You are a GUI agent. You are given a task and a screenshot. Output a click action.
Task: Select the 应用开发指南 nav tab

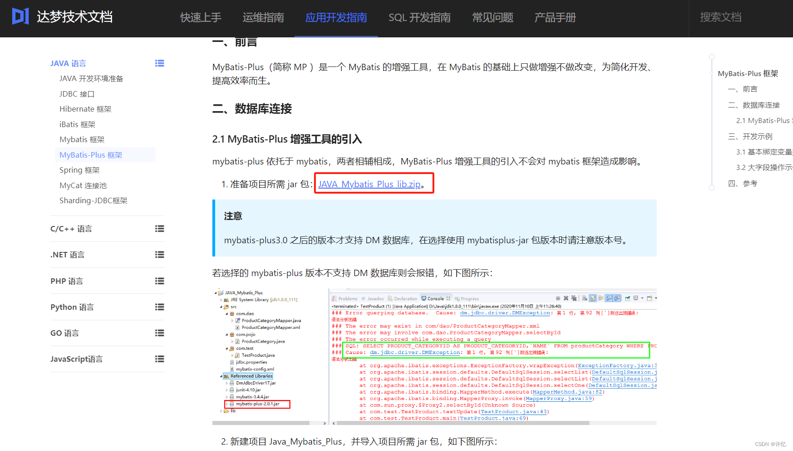(x=336, y=17)
